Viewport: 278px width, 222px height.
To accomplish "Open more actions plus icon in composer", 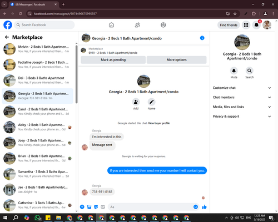I will coord(82,207).
